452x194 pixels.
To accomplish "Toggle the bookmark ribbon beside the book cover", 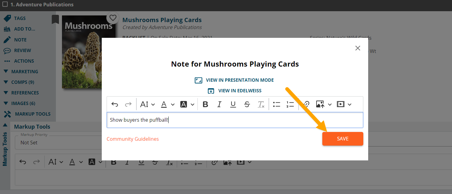I will (55, 19).
